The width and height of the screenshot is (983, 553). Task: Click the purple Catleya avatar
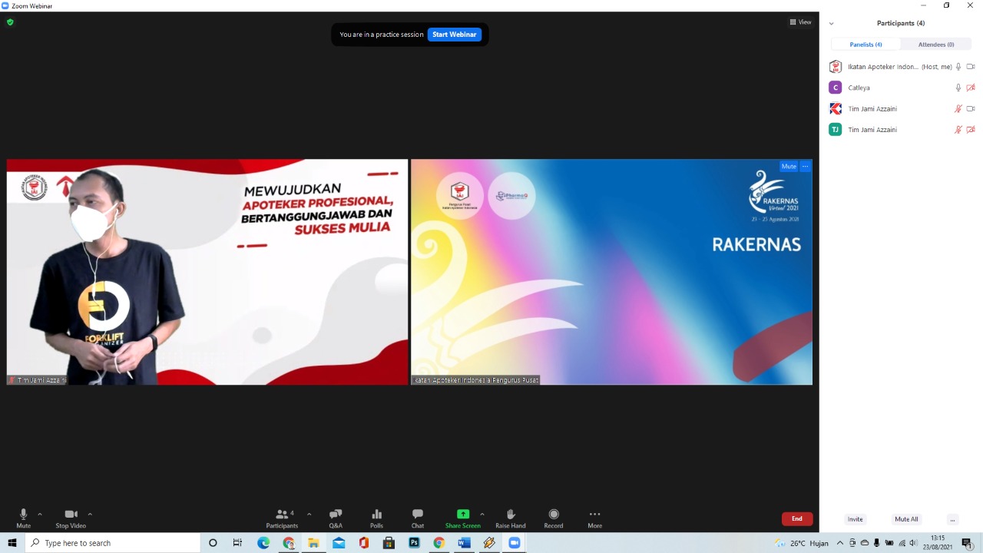tap(836, 88)
